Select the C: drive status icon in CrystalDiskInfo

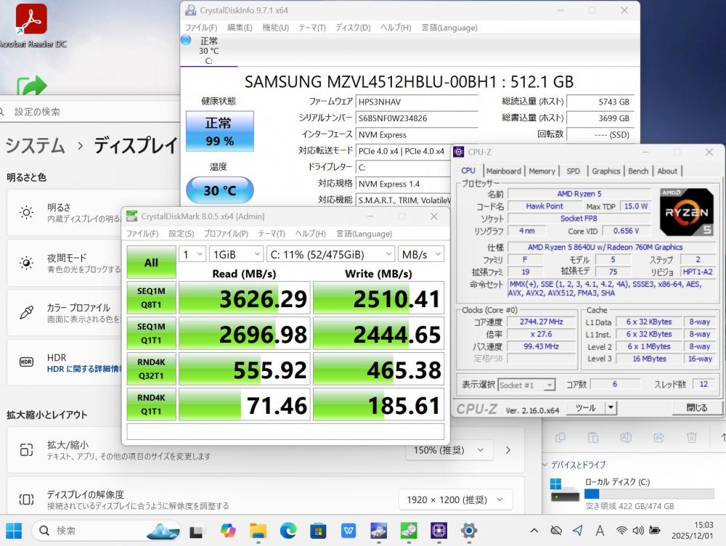[x=187, y=41]
